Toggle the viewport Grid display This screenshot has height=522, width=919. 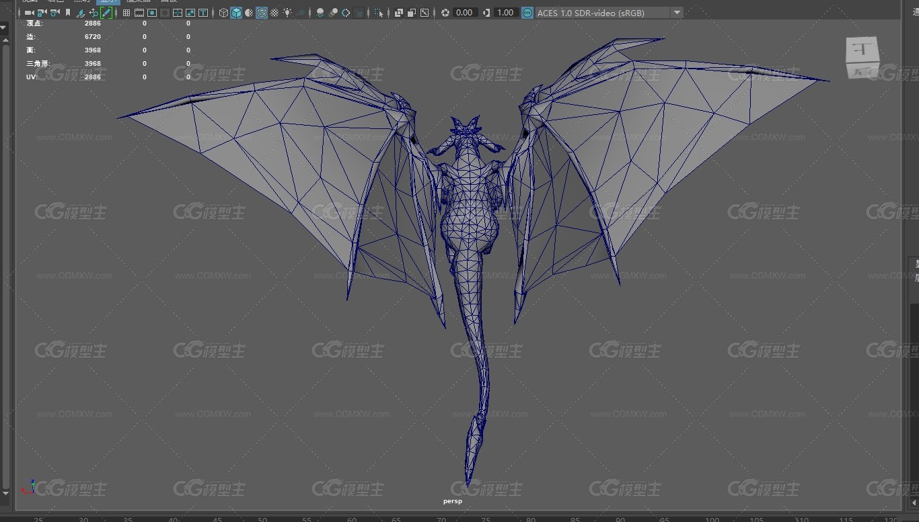(x=126, y=13)
